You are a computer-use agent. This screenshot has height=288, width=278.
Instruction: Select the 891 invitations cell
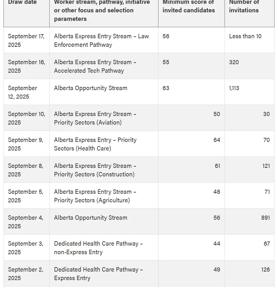coord(265,218)
